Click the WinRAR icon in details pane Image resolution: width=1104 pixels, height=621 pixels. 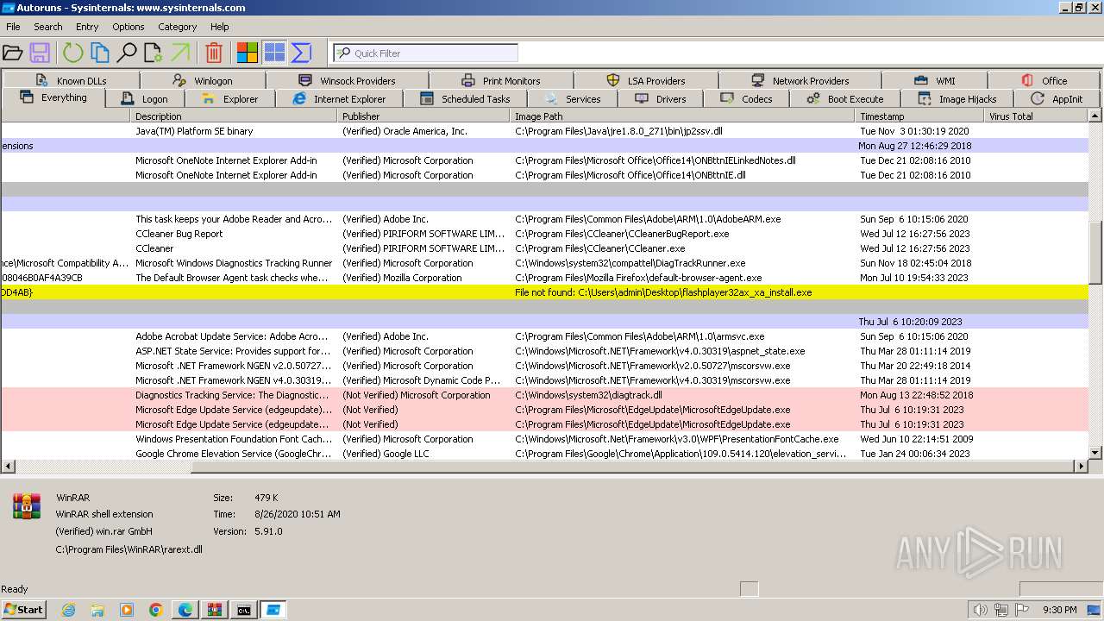(x=27, y=506)
